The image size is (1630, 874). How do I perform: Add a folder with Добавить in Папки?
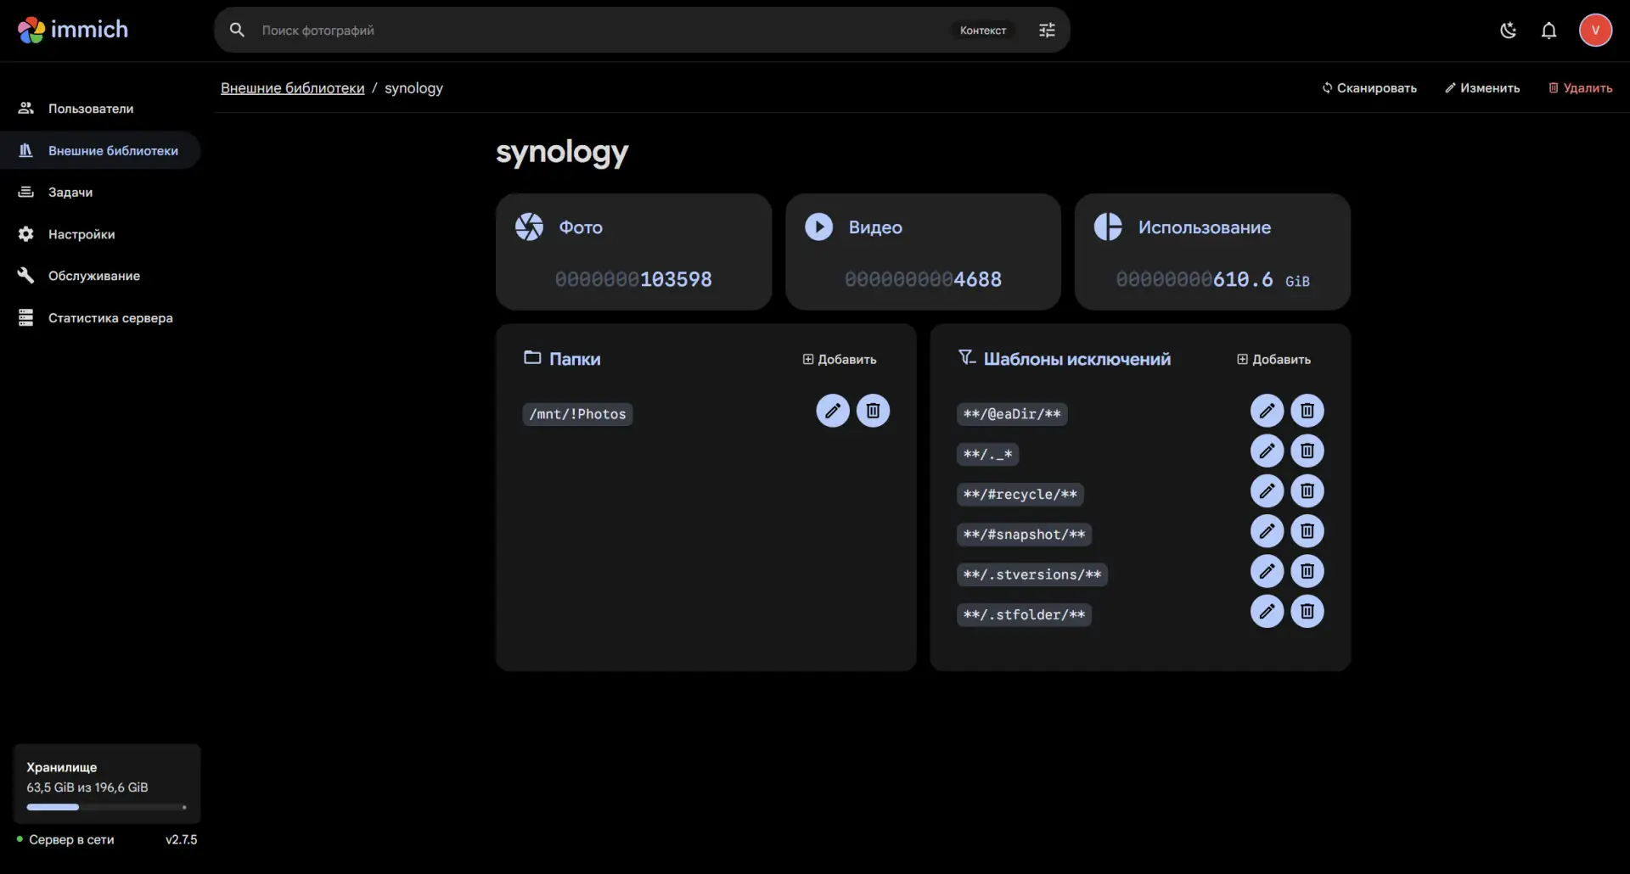840,360
